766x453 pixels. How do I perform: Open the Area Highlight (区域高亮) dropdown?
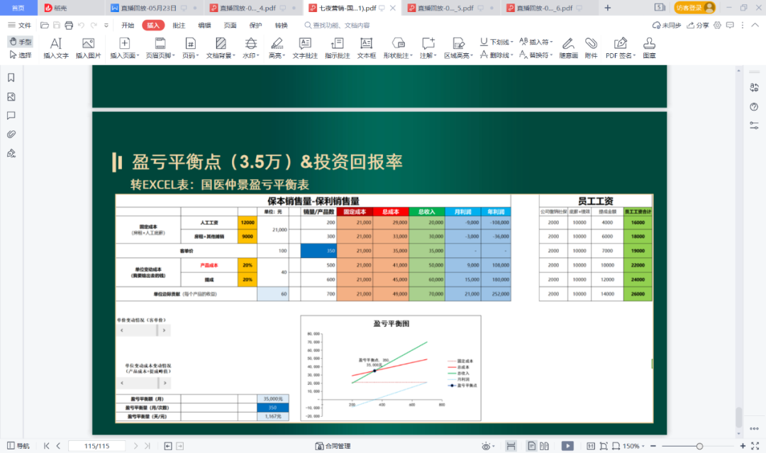tap(458, 48)
